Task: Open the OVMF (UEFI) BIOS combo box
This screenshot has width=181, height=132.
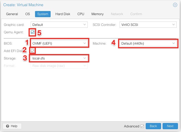Action: tap(59, 43)
